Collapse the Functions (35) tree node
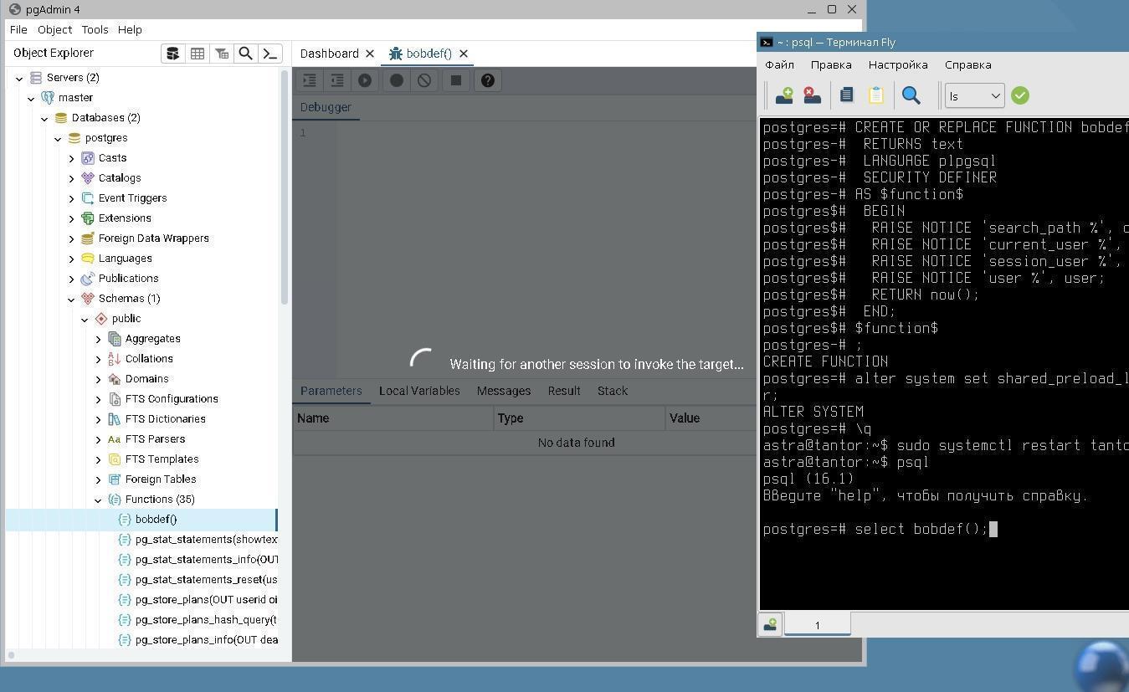Viewport: 1129px width, 692px height. [x=98, y=500]
